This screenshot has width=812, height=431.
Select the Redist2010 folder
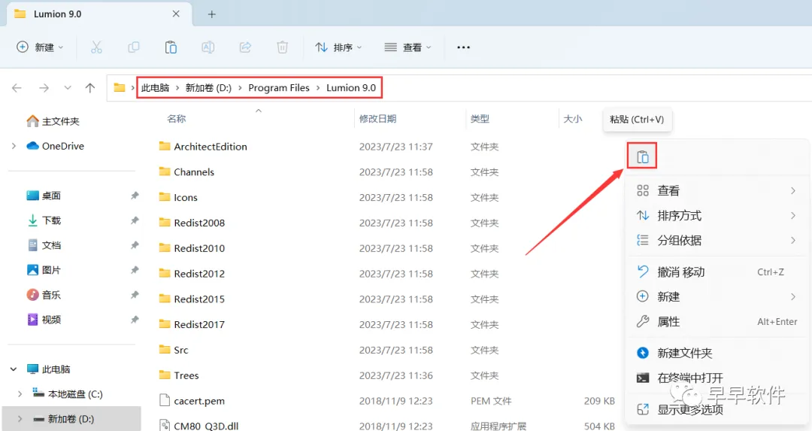point(192,248)
